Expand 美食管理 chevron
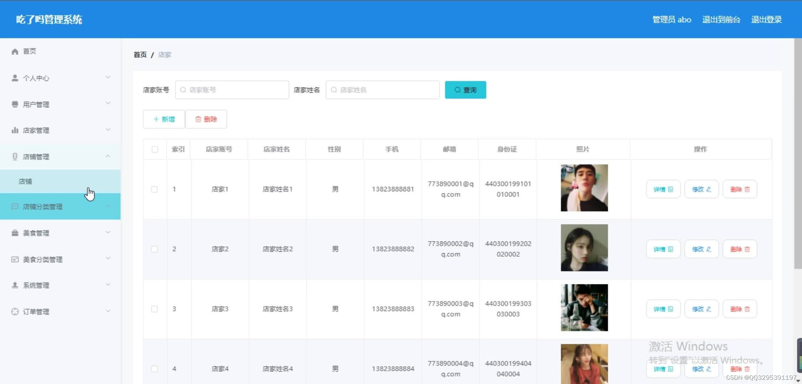The height and width of the screenshot is (384, 802). (x=108, y=232)
